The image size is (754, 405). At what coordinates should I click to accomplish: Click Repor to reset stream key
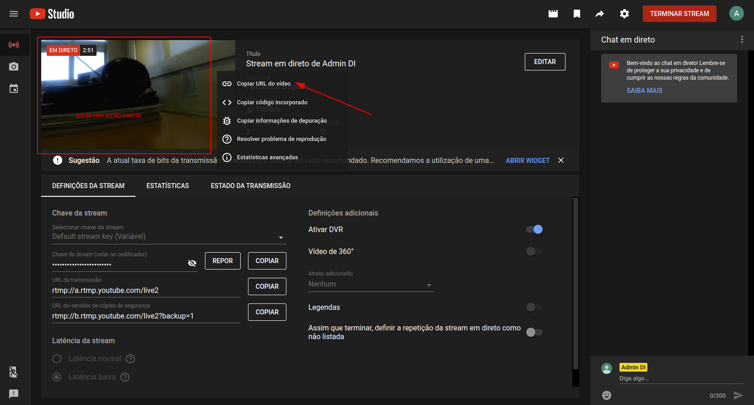(x=223, y=261)
